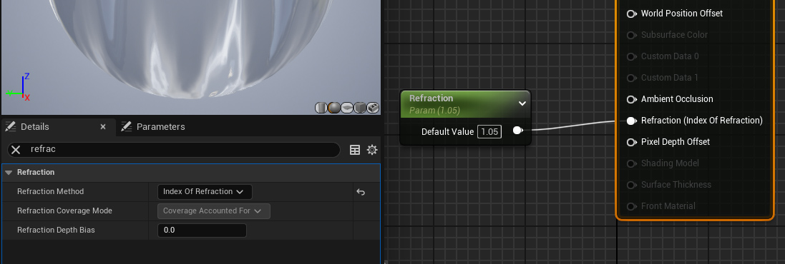The width and height of the screenshot is (785, 264).
Task: Click Custom Data 1 pin
Action: coord(632,78)
